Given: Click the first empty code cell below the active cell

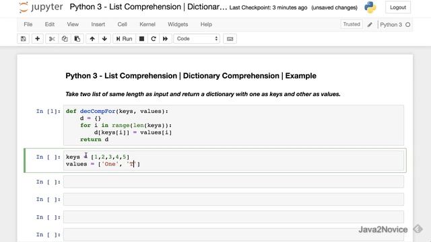Looking at the screenshot, I should 234,182.
